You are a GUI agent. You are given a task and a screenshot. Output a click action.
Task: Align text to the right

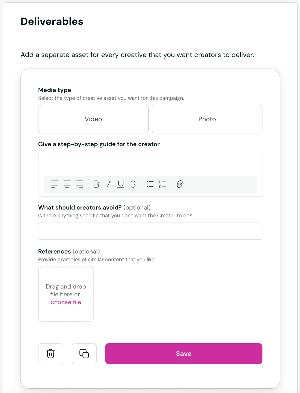pyautogui.click(x=79, y=184)
